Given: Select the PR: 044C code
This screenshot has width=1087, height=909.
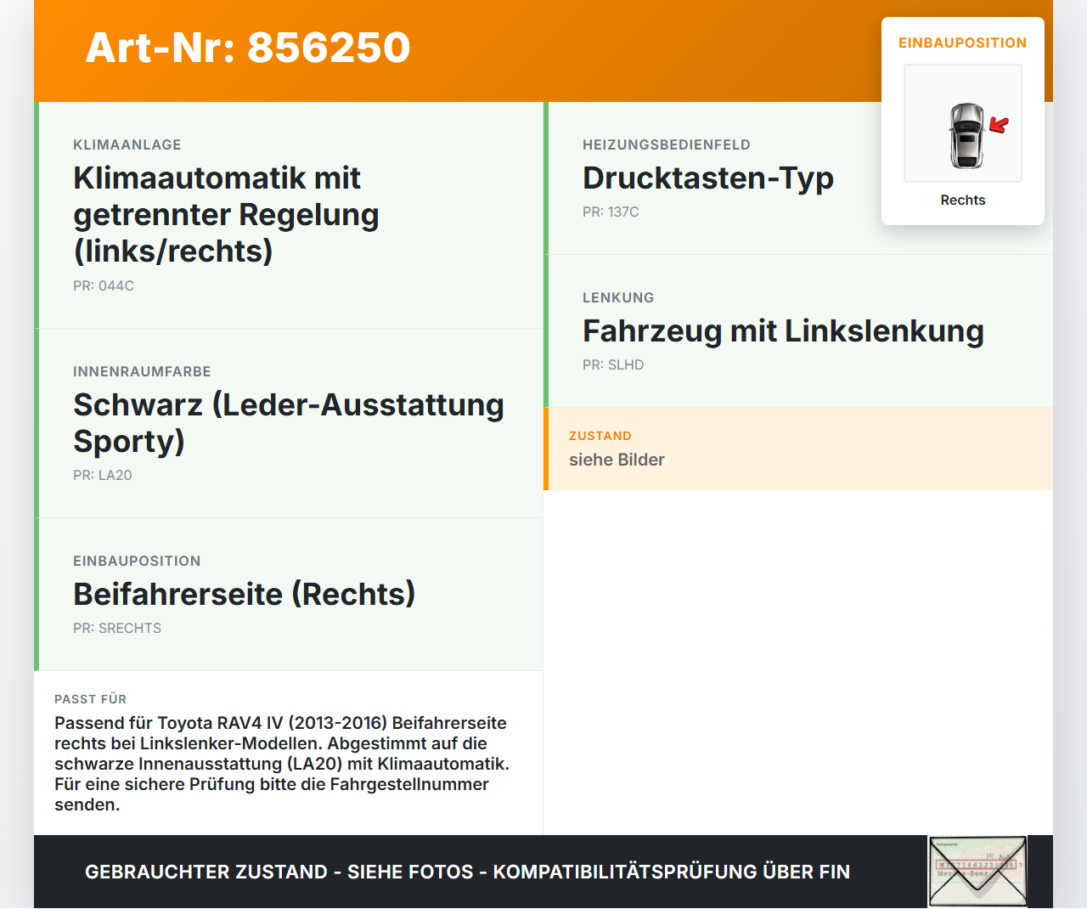Looking at the screenshot, I should click(x=104, y=285).
